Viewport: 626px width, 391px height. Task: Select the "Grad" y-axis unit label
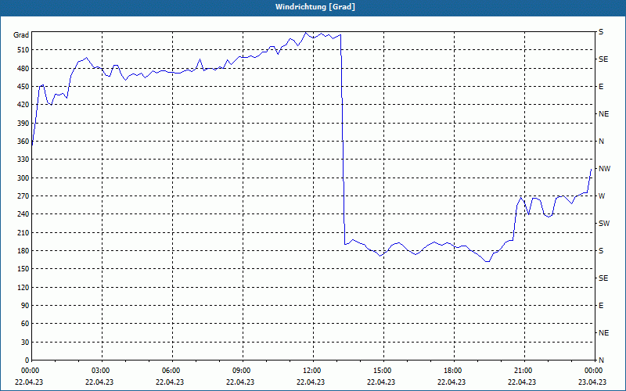pyautogui.click(x=21, y=35)
